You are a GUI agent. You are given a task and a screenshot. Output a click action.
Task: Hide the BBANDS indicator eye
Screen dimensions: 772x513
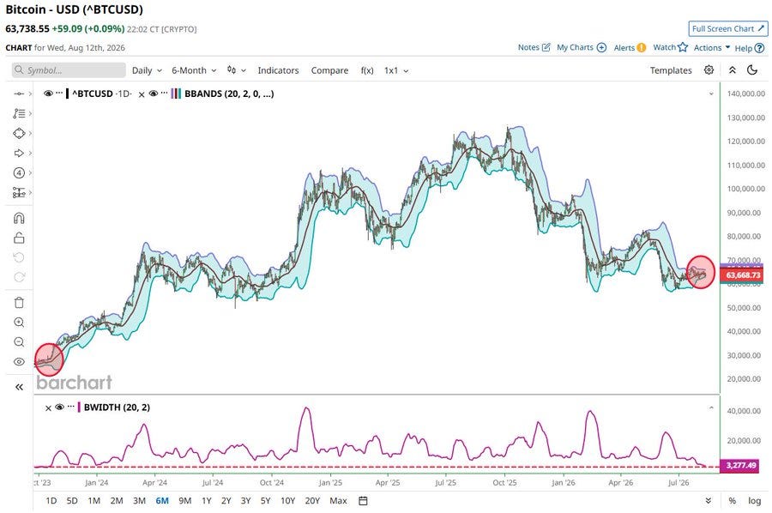coord(154,94)
